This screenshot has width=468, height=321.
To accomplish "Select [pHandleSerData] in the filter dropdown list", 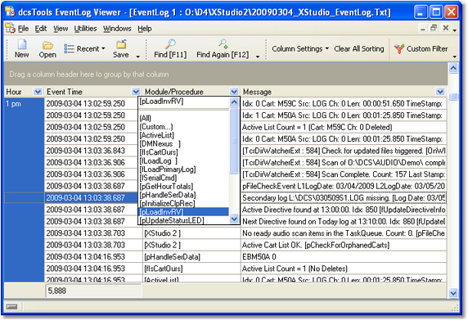I will pos(183,195).
